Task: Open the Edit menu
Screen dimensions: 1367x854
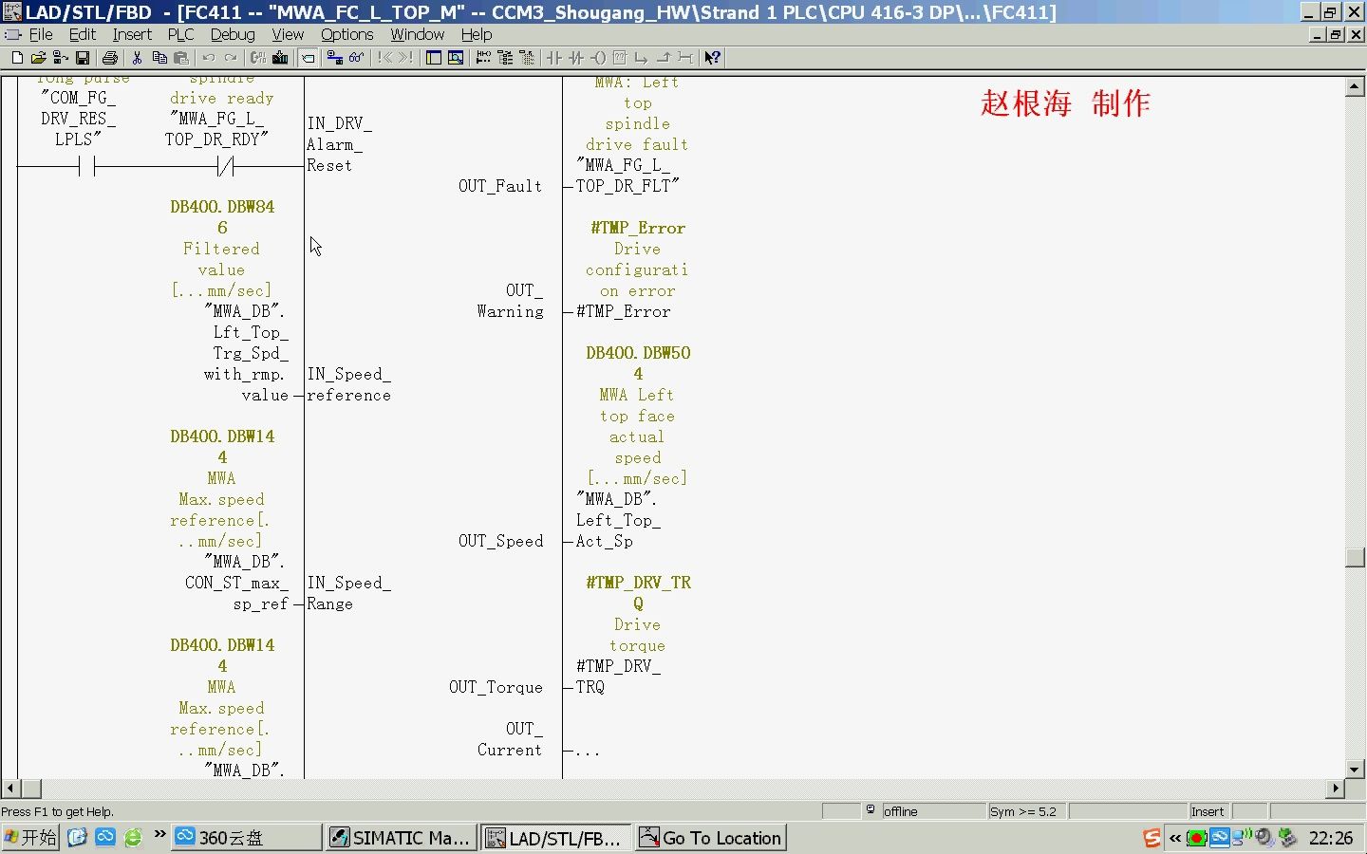Action: (x=83, y=34)
